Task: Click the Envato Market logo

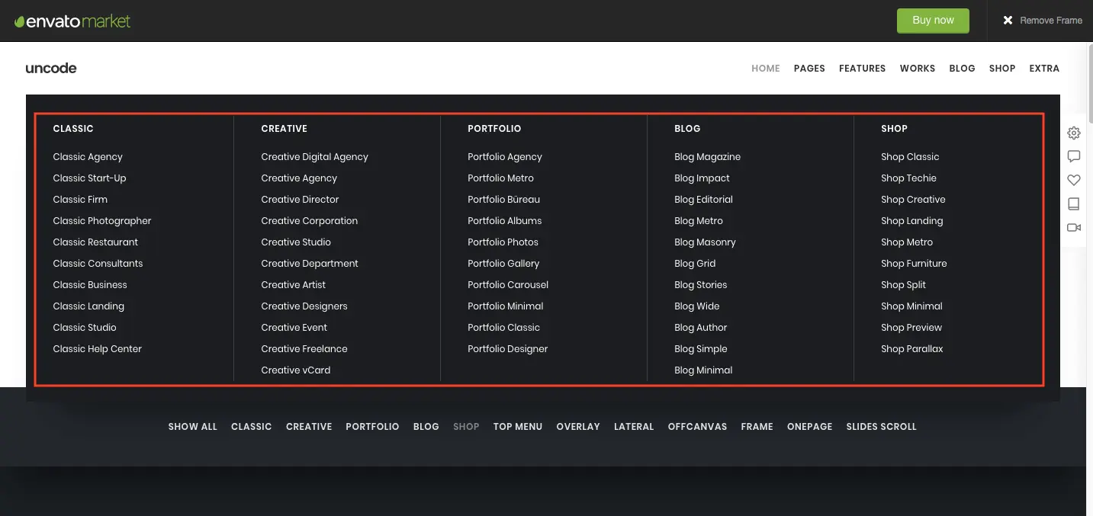Action: point(72,21)
